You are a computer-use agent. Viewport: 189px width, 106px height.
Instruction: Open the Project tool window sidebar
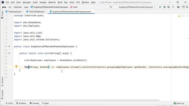click(2, 14)
